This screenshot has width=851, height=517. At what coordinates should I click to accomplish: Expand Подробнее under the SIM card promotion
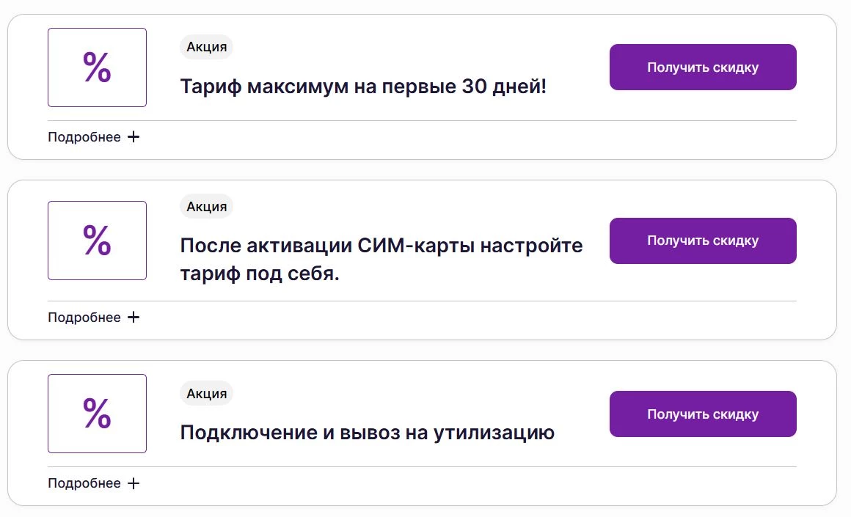tap(84, 317)
